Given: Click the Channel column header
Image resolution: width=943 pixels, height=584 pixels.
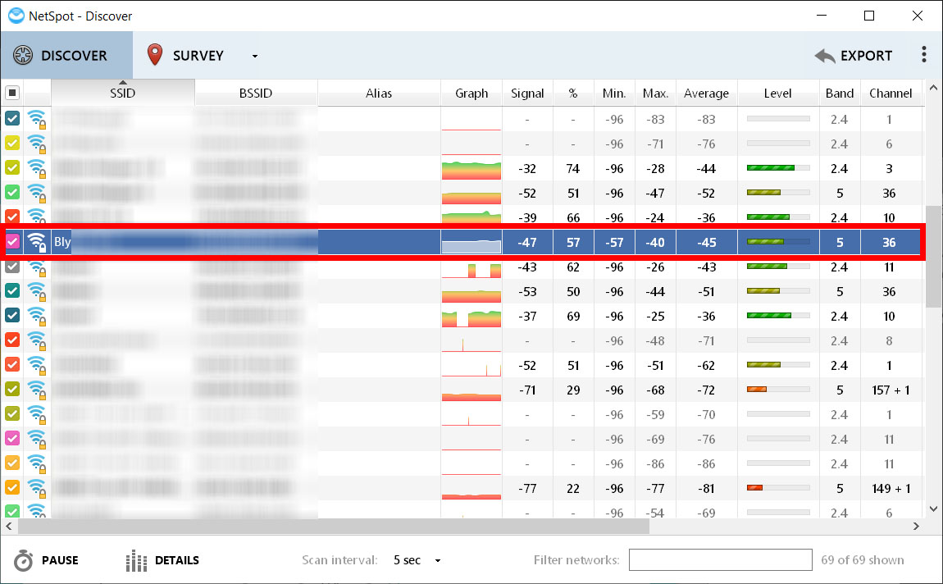Looking at the screenshot, I should 891,94.
